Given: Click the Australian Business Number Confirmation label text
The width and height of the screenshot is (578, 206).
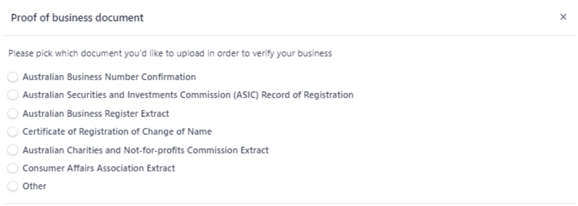Looking at the screenshot, I should (109, 77).
